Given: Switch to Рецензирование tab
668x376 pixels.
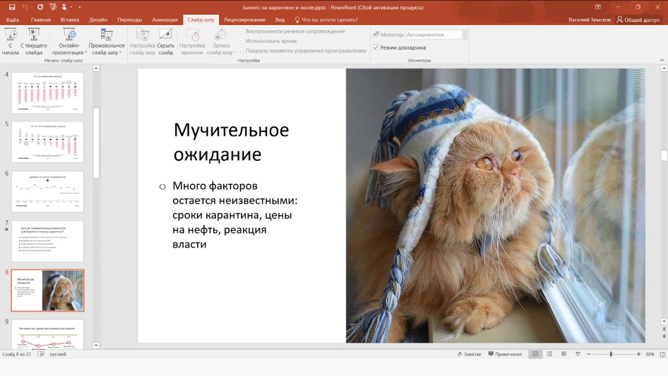Looking at the screenshot, I should pyautogui.click(x=245, y=20).
